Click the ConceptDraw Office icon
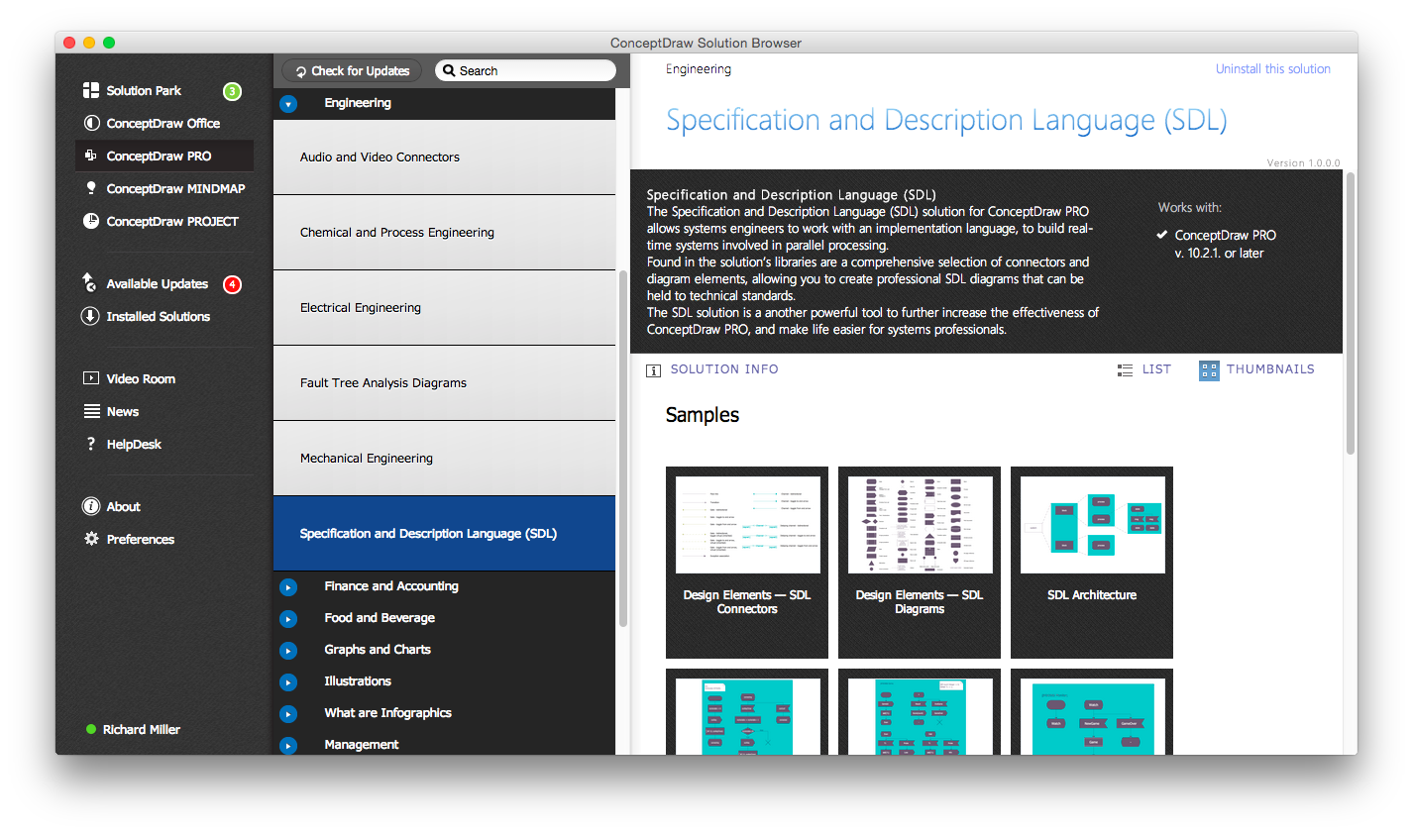Image resolution: width=1413 pixels, height=834 pixels. (x=91, y=123)
